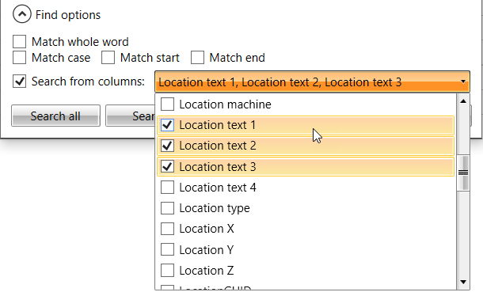Uncheck Search from columns checkbox
This screenshot has height=296, width=483.
[x=20, y=82]
